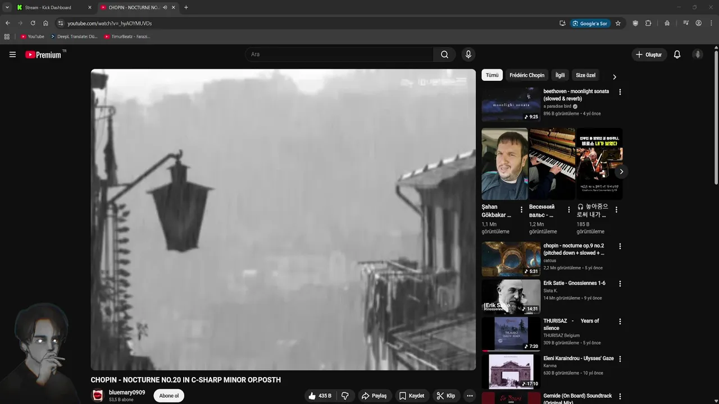Dislike the video with thumbs down
This screenshot has width=719, height=404.
pos(345,396)
